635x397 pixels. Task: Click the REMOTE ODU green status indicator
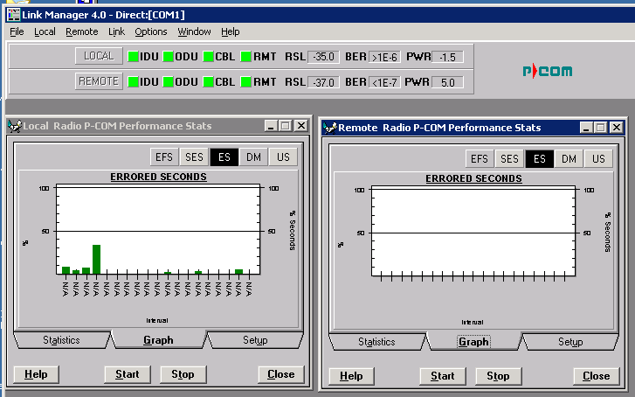tap(169, 82)
